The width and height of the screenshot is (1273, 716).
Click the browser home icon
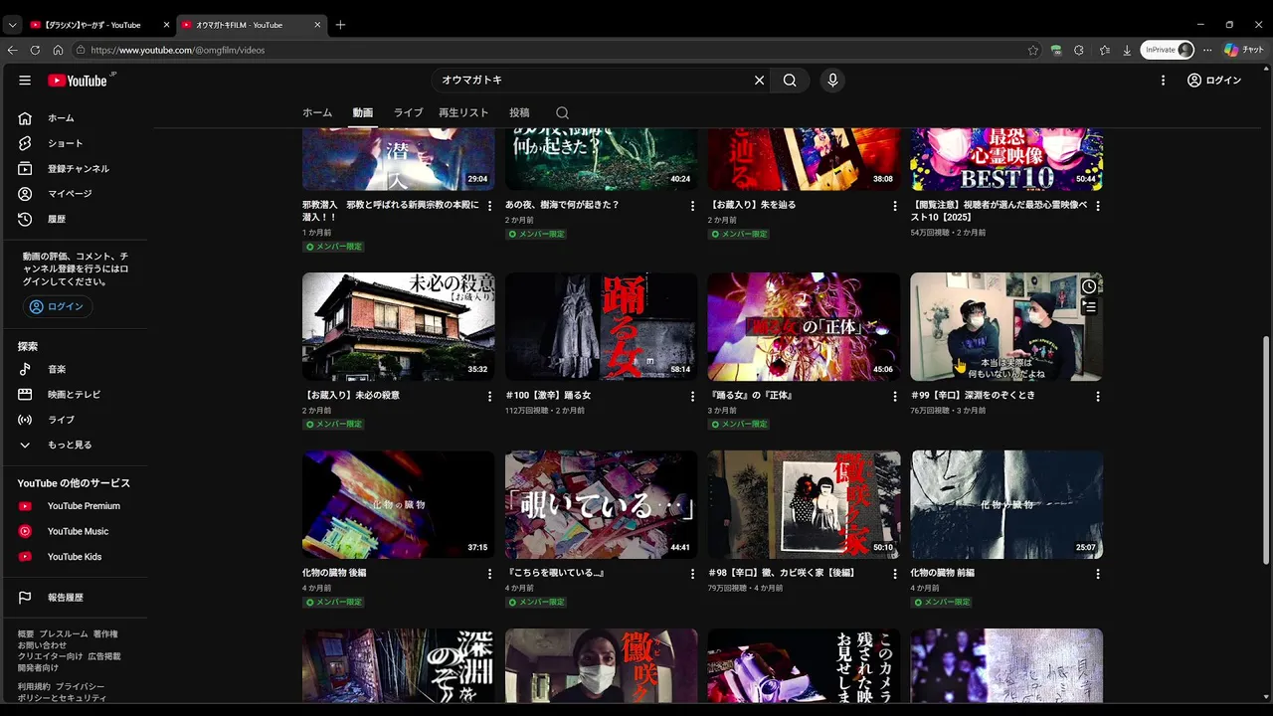click(x=59, y=50)
